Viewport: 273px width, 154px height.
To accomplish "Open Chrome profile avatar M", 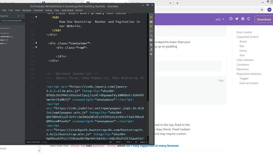I will pyautogui.click(x=269, y=10).
